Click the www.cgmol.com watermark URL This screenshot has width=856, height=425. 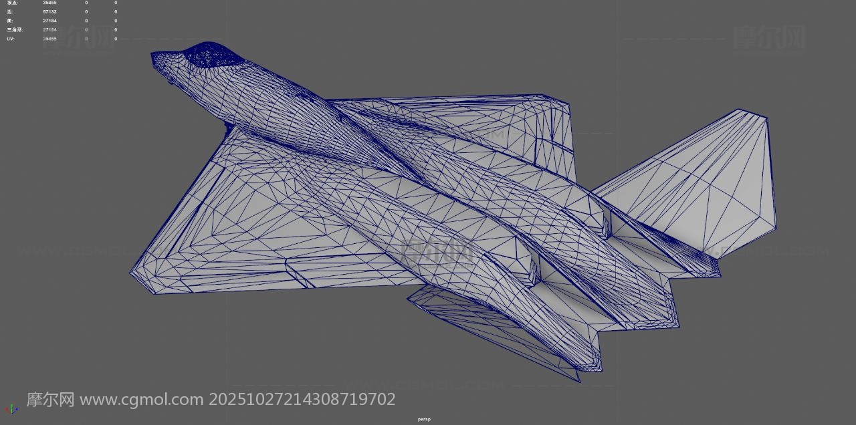coord(141,400)
